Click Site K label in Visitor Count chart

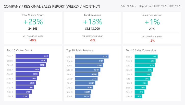click(x=10, y=92)
